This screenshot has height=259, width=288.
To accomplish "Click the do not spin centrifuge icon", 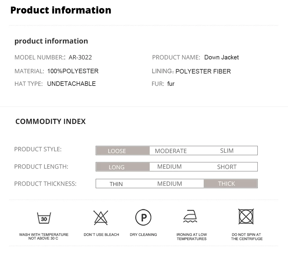I will [x=246, y=217].
